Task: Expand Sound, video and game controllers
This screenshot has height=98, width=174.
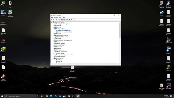Action: [x=53, y=55]
